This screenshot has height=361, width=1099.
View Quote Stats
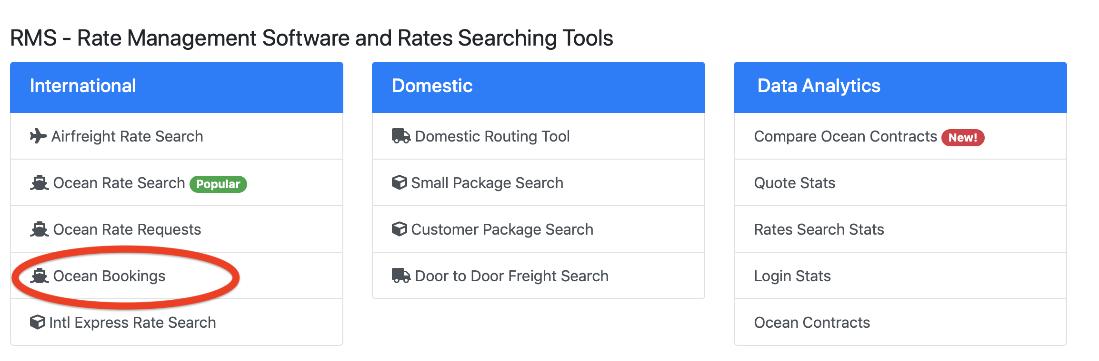pyautogui.click(x=794, y=183)
